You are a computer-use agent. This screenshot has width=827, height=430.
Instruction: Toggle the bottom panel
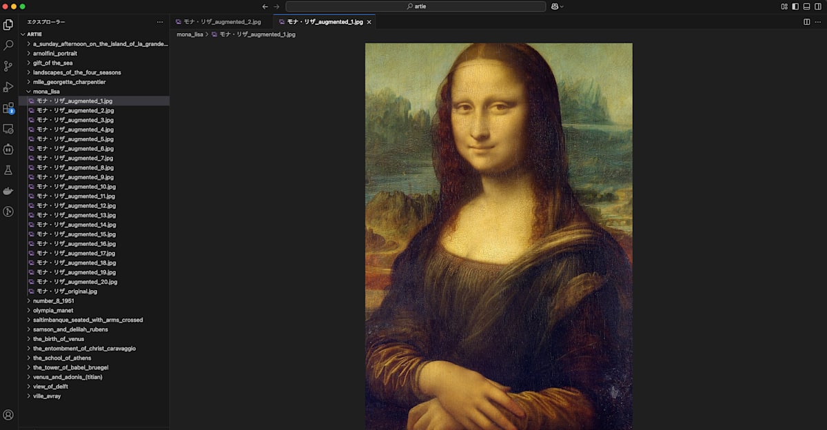[806, 6]
